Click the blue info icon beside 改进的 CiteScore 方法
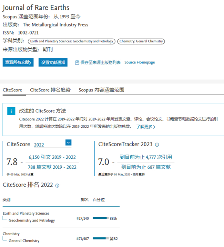 point(12,111)
